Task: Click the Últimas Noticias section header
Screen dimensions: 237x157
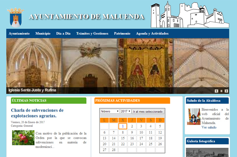Action: (x=49, y=101)
